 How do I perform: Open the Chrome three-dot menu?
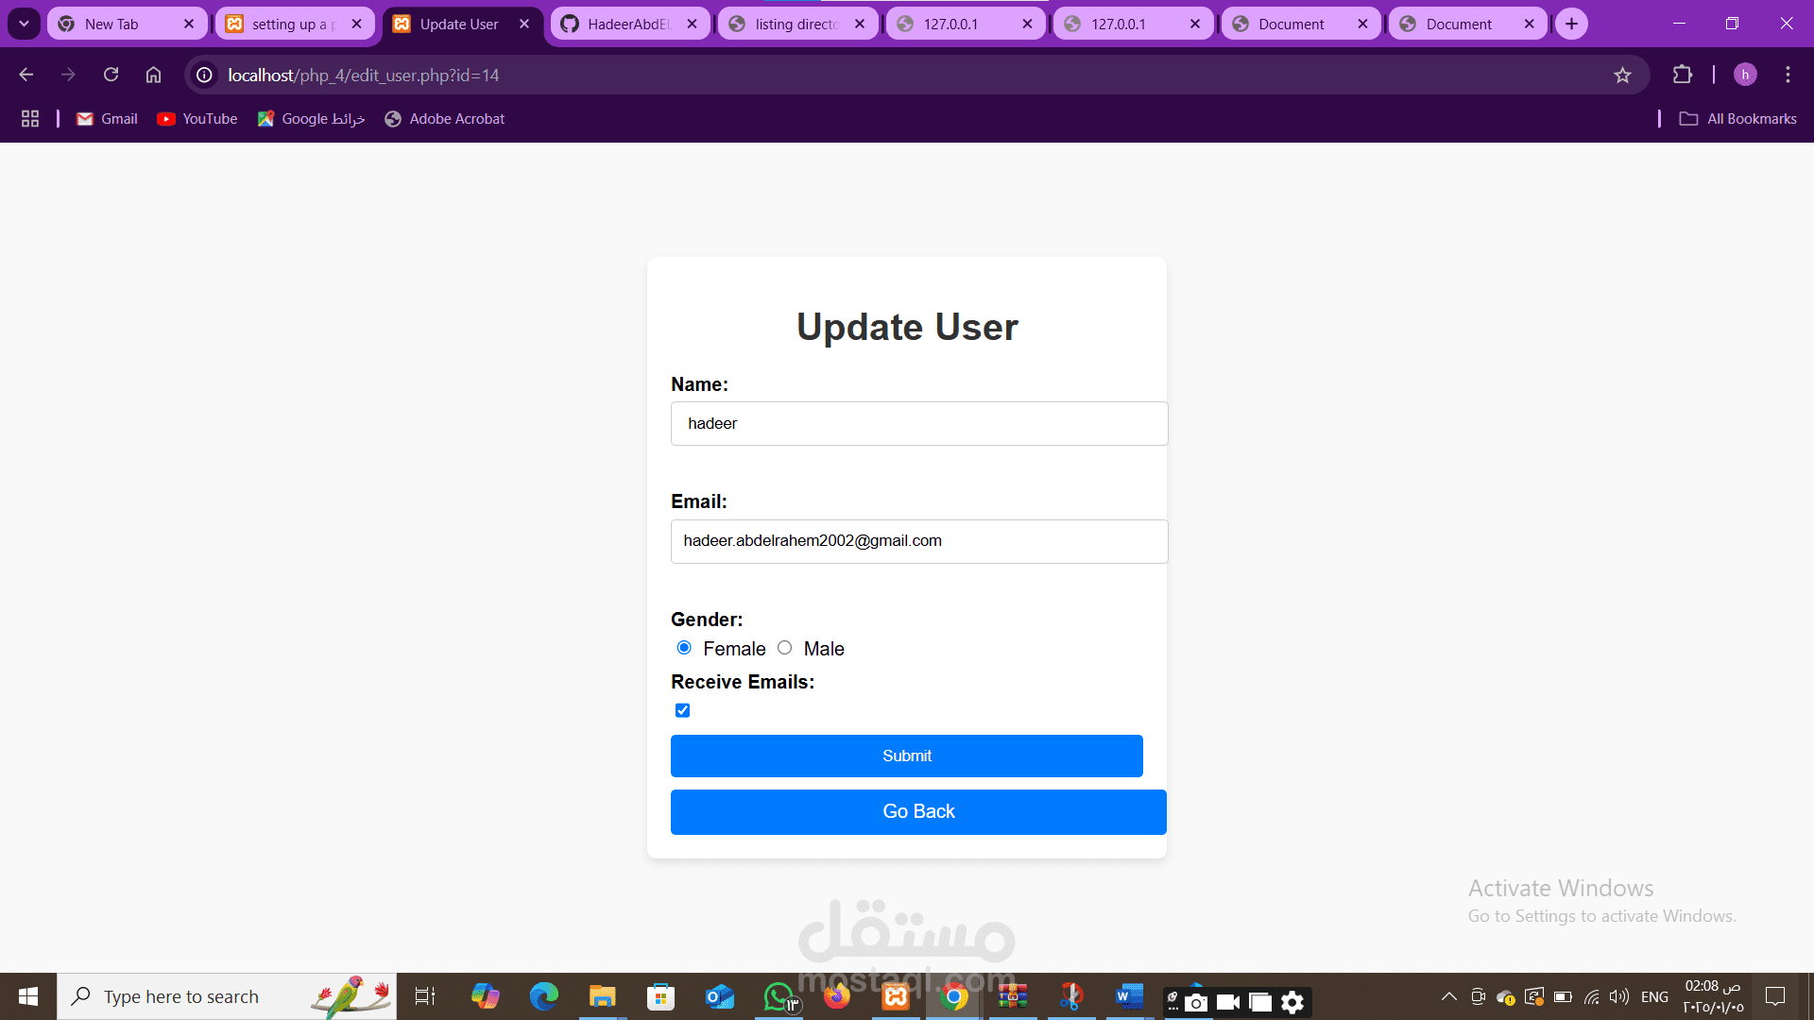pyautogui.click(x=1788, y=75)
